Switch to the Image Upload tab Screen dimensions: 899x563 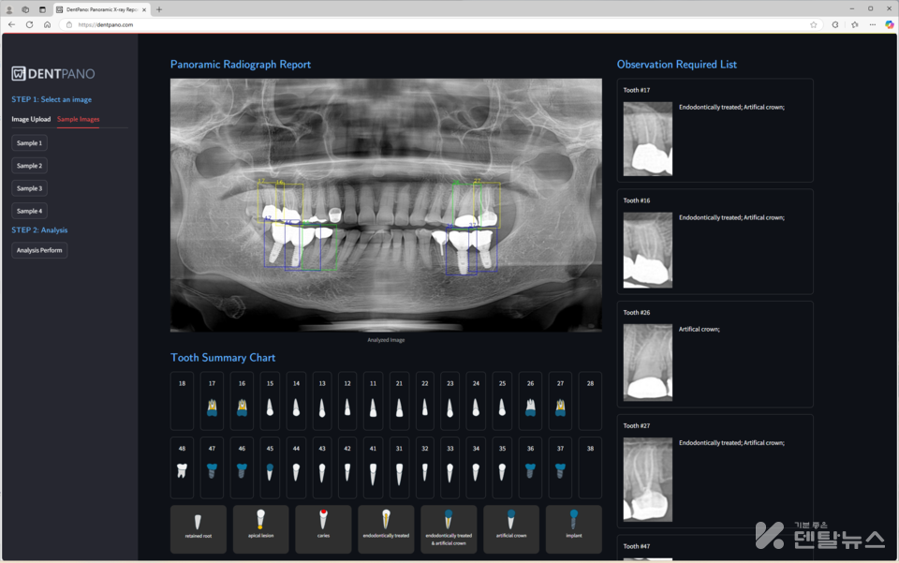pyautogui.click(x=31, y=119)
